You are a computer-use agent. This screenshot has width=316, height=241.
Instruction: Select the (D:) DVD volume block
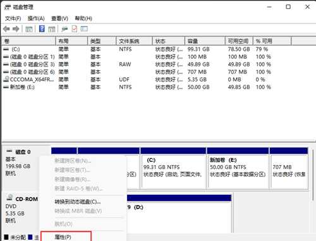[179, 217]
